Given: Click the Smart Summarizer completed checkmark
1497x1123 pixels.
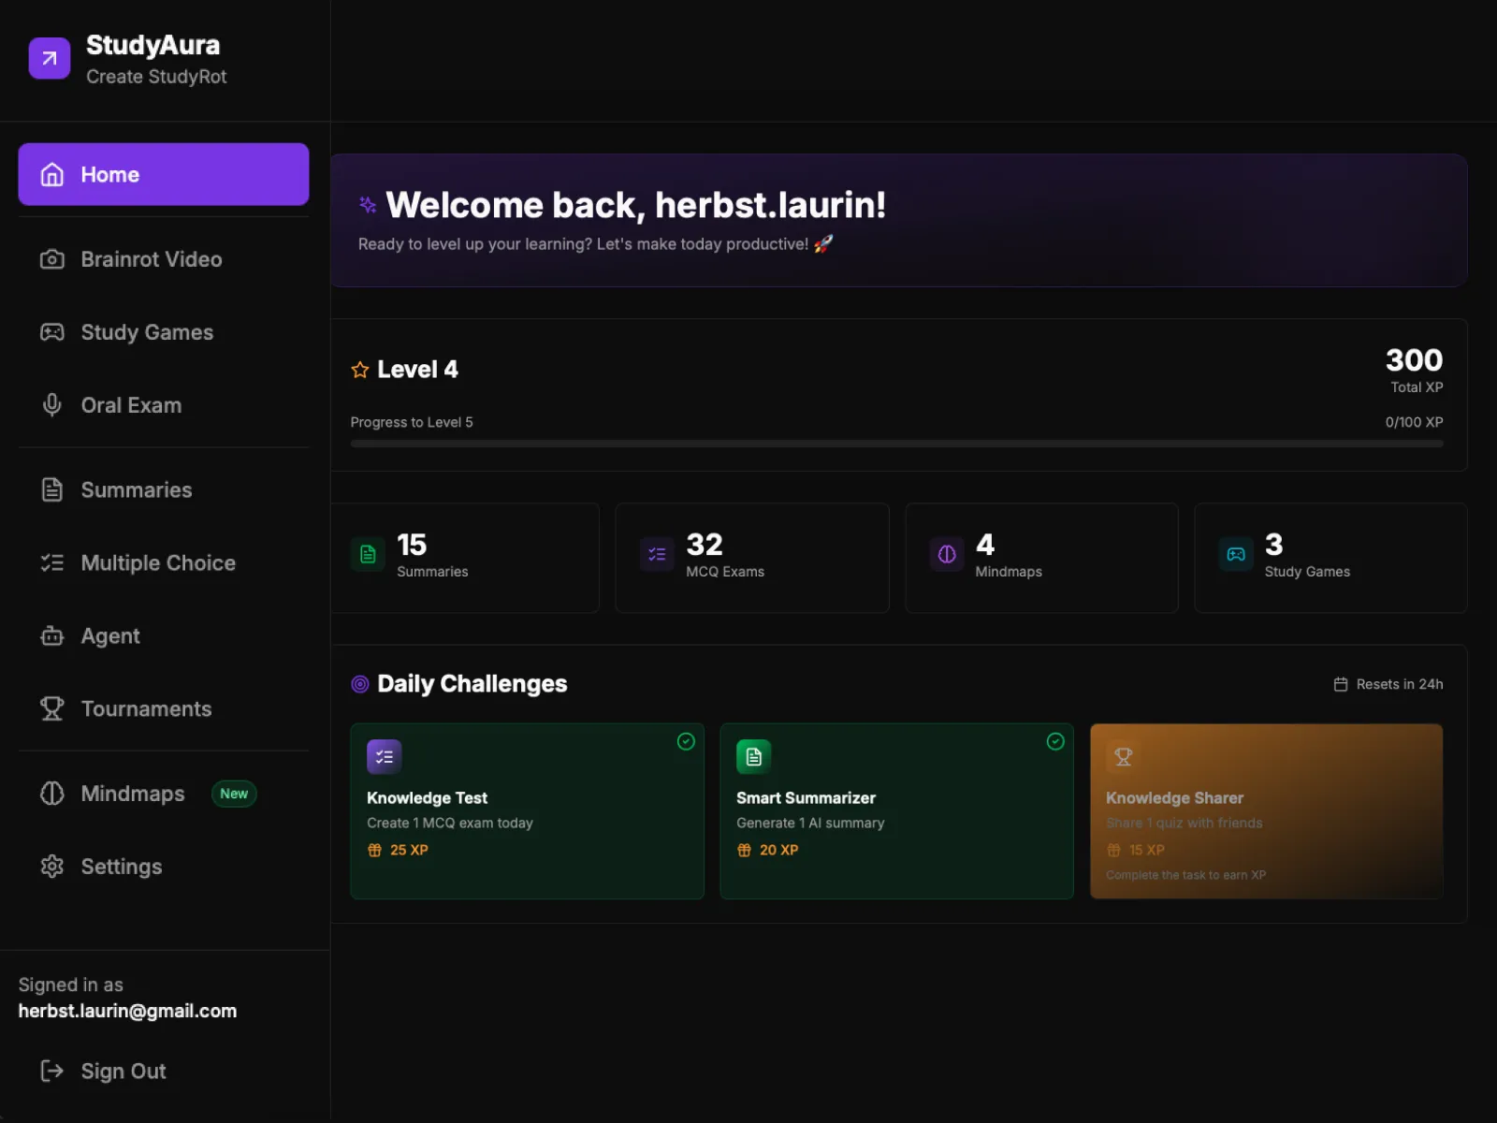Looking at the screenshot, I should click(1055, 741).
